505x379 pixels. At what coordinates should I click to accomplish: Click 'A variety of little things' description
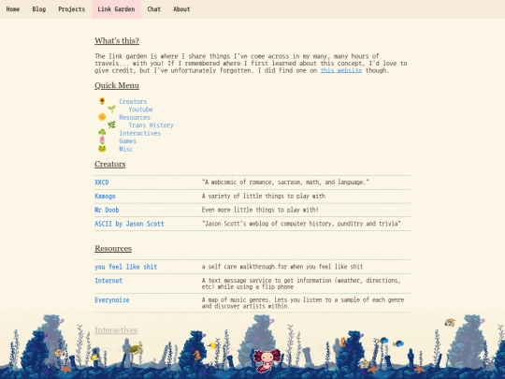click(264, 197)
